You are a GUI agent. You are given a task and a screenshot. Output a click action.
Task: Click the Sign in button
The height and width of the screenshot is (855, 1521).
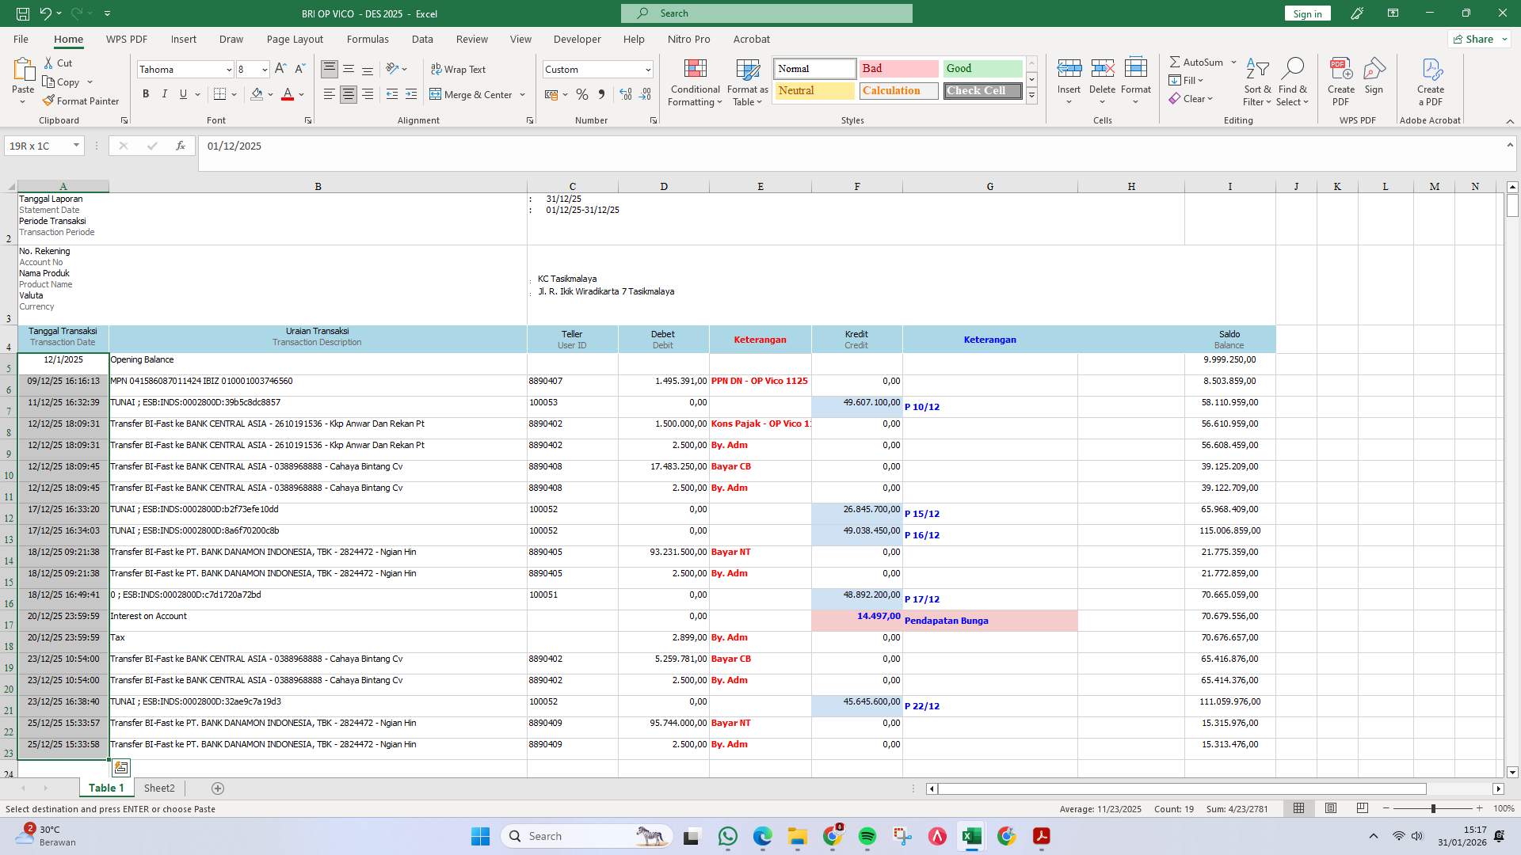1306,13
